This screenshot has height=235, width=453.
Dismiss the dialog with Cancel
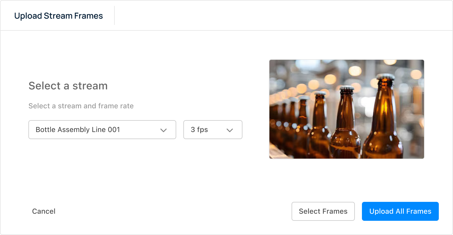(44, 211)
